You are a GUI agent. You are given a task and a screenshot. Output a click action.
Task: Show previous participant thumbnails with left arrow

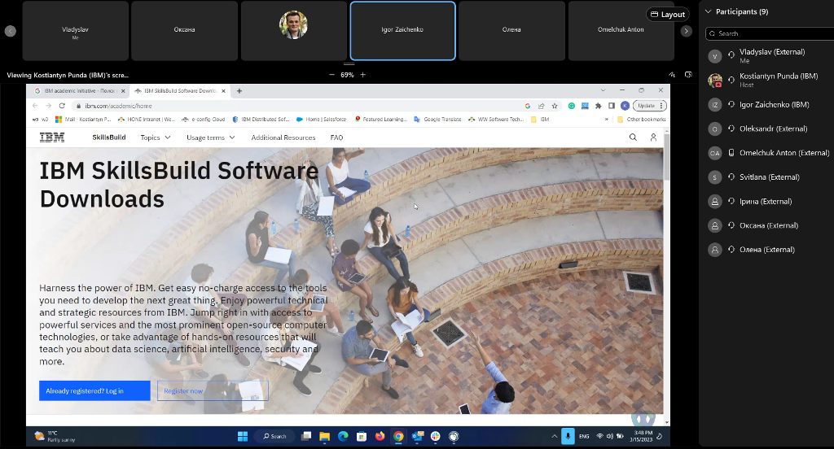[10, 31]
